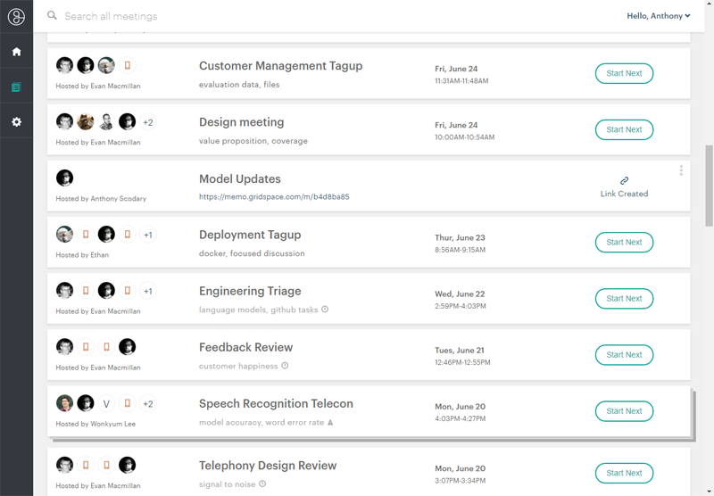The width and height of the screenshot is (714, 496).
Task: Open the memo.gridspace.com Model Updates link
Action: [x=274, y=196]
